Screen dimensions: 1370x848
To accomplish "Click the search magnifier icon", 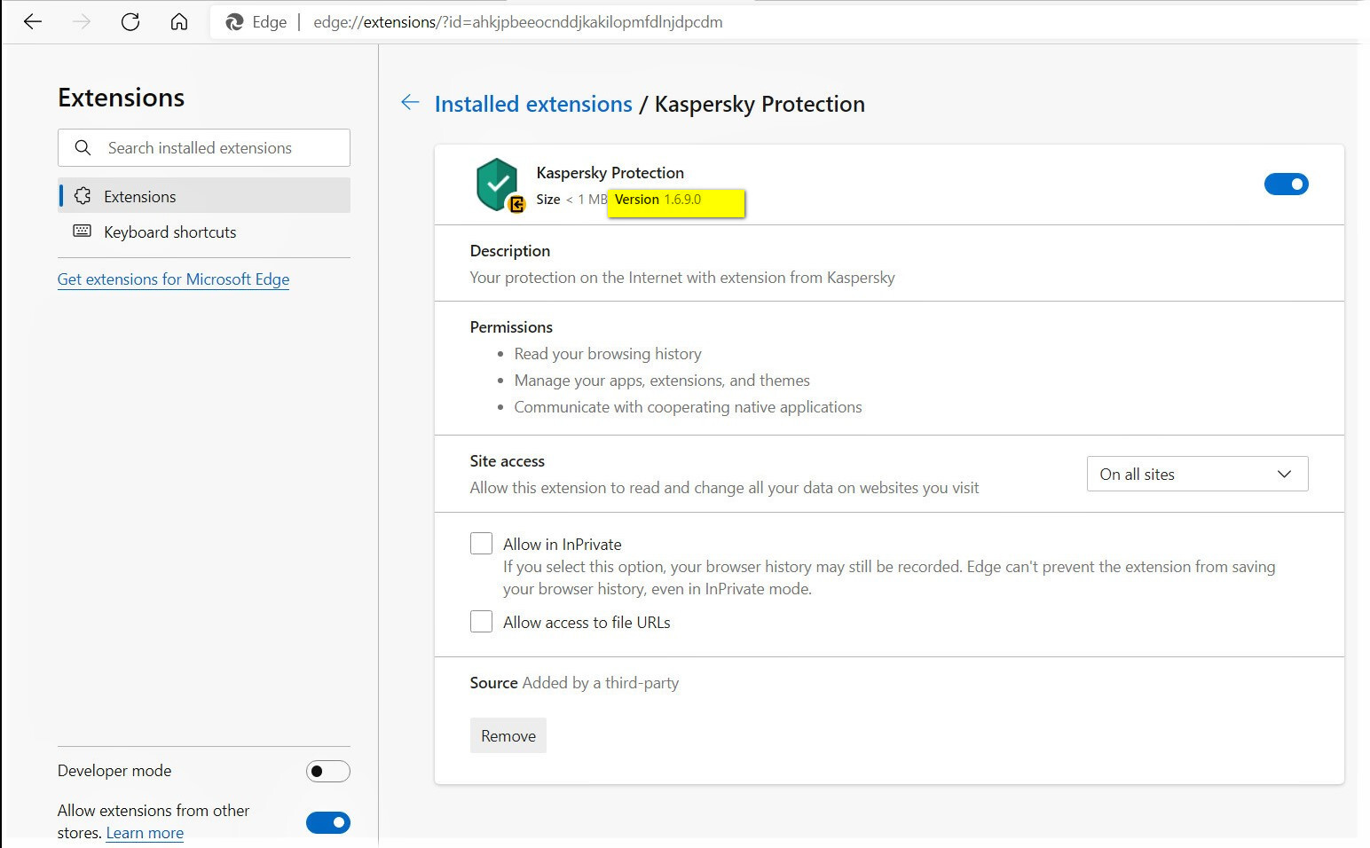I will 83,148.
